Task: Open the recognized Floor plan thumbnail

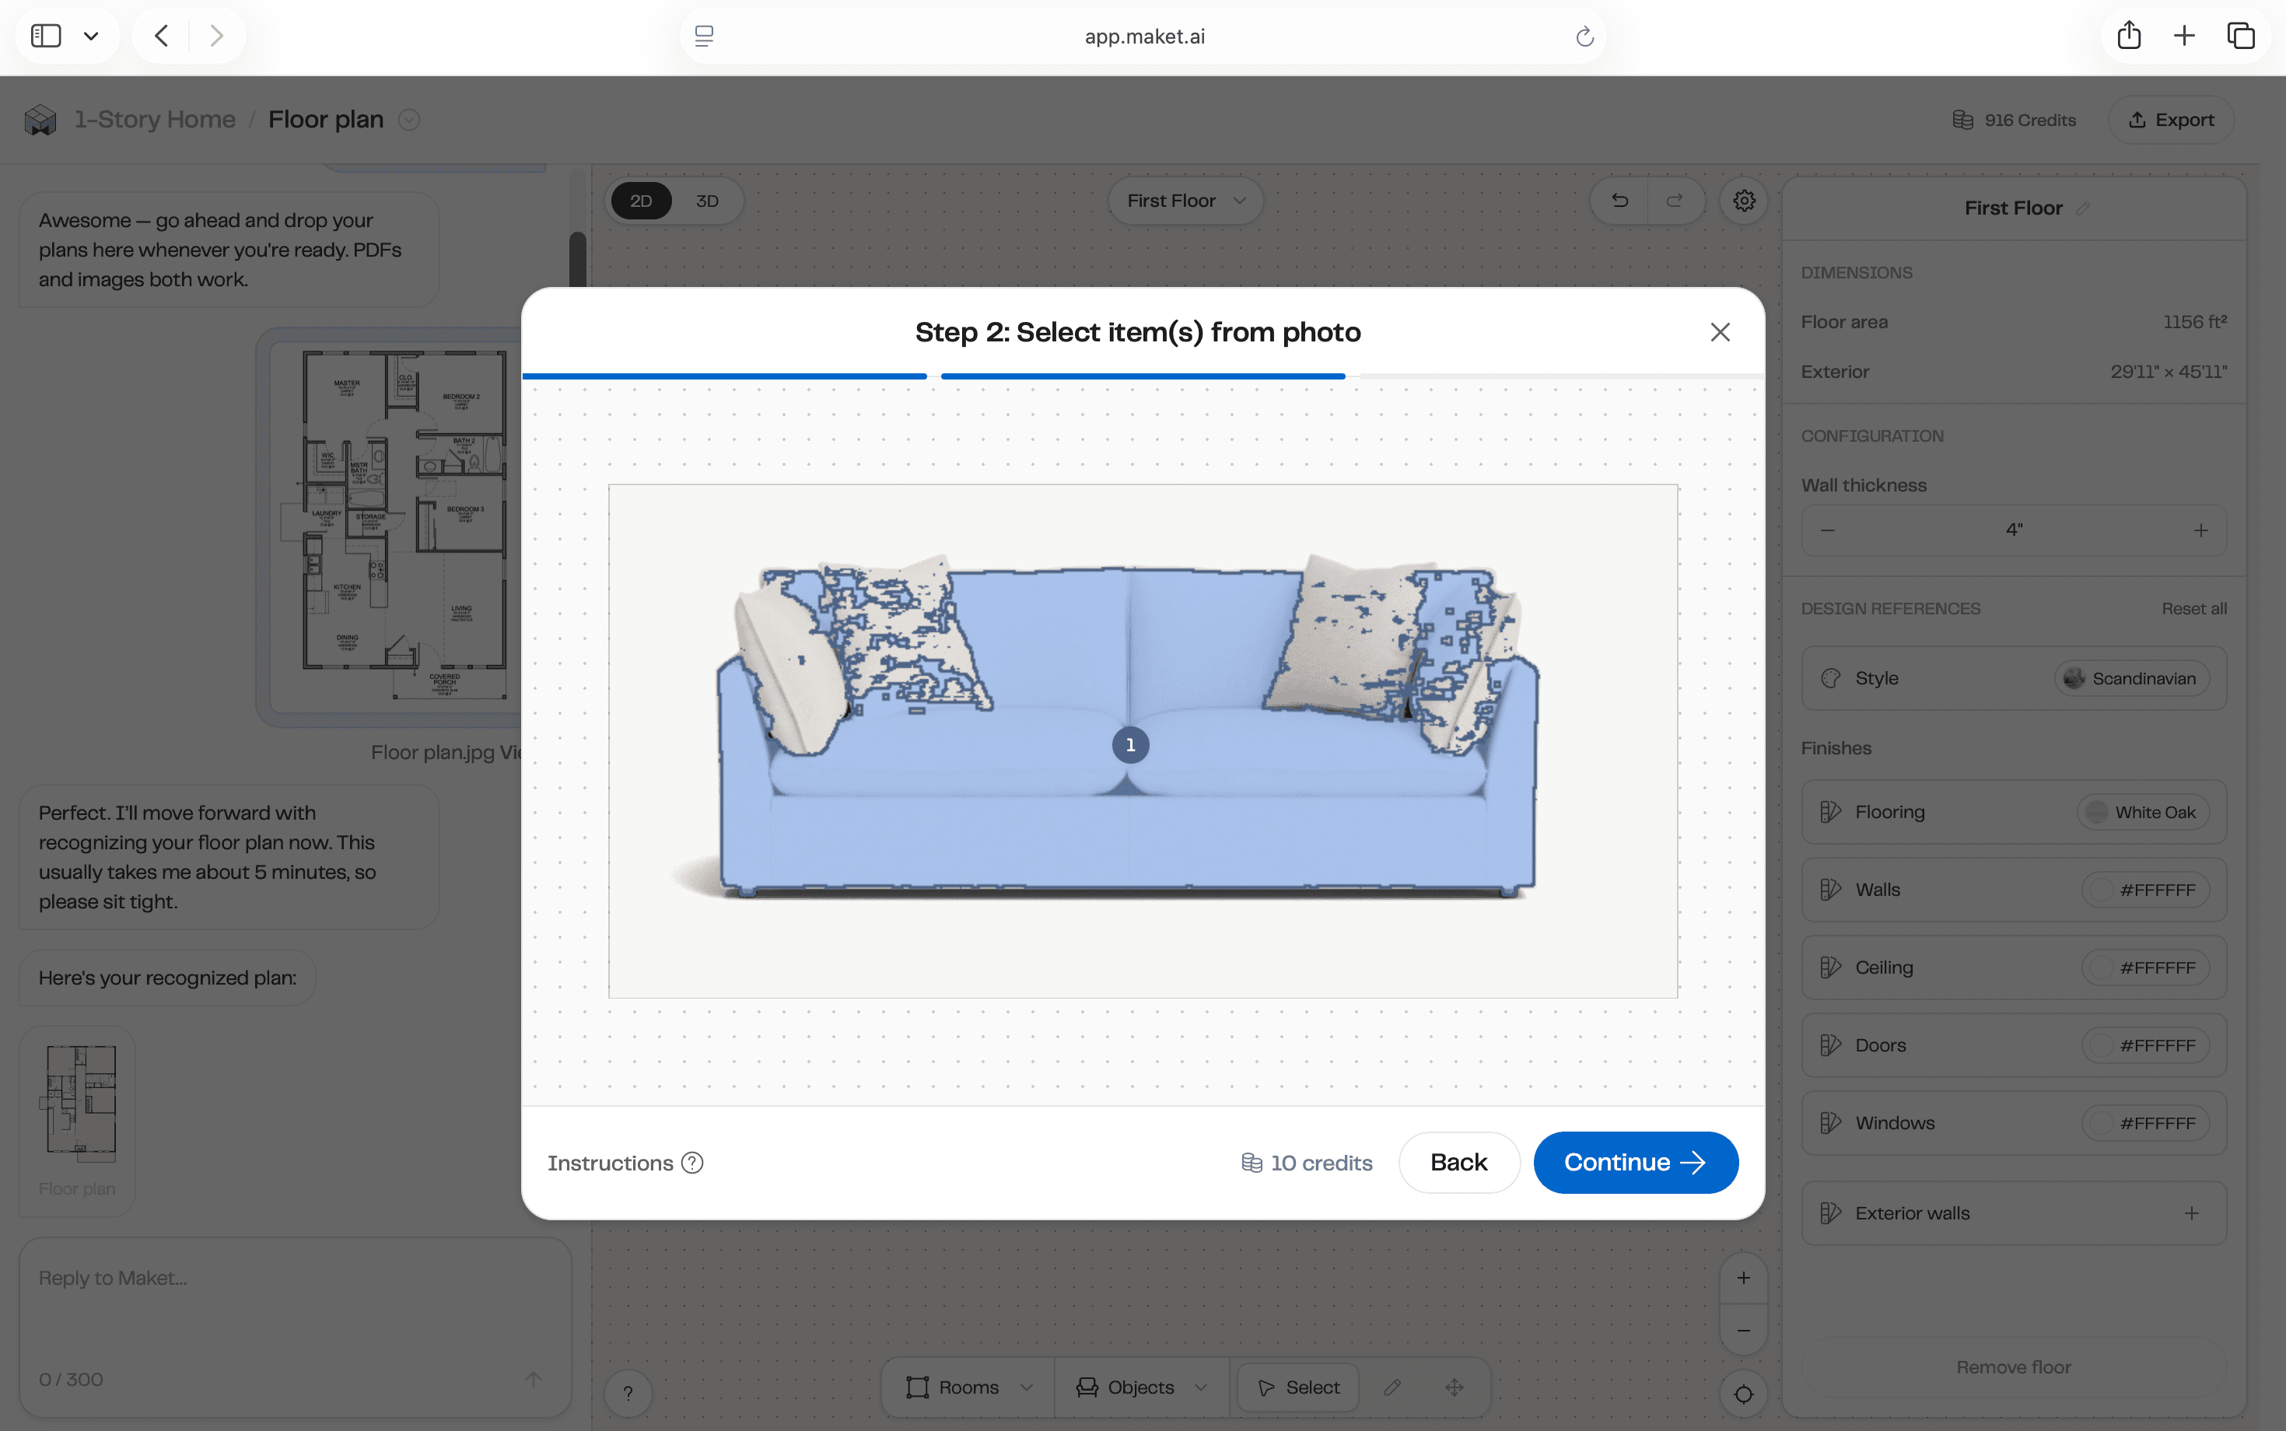Action: 78,1121
